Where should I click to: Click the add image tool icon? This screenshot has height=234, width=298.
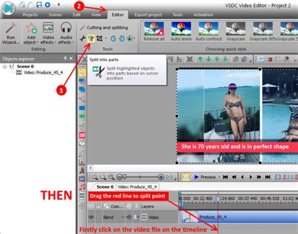[82, 179]
